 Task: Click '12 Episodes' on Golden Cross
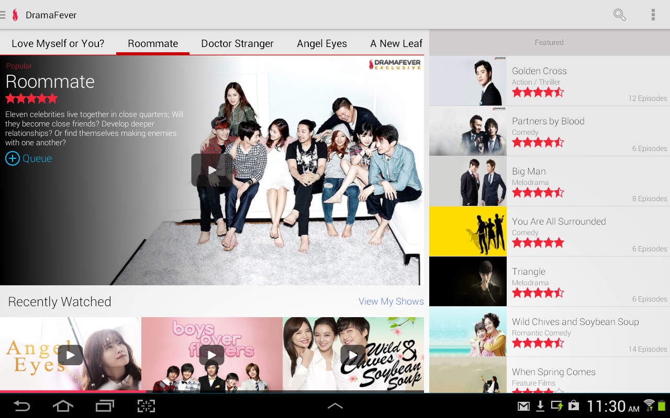648,98
